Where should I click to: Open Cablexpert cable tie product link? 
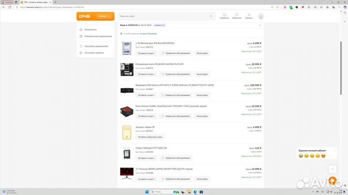(x=151, y=148)
